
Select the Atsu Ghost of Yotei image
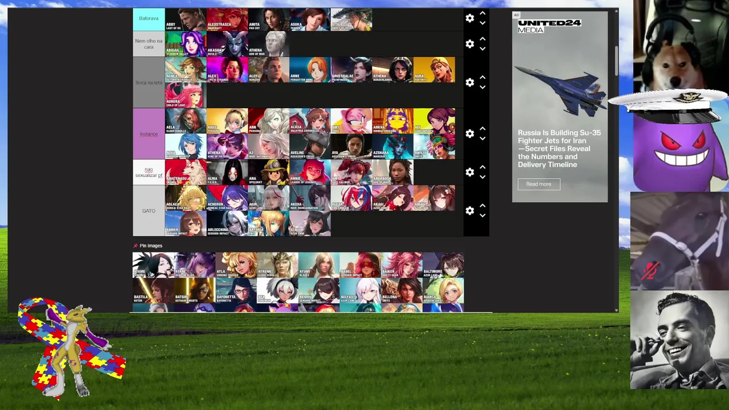click(351, 19)
